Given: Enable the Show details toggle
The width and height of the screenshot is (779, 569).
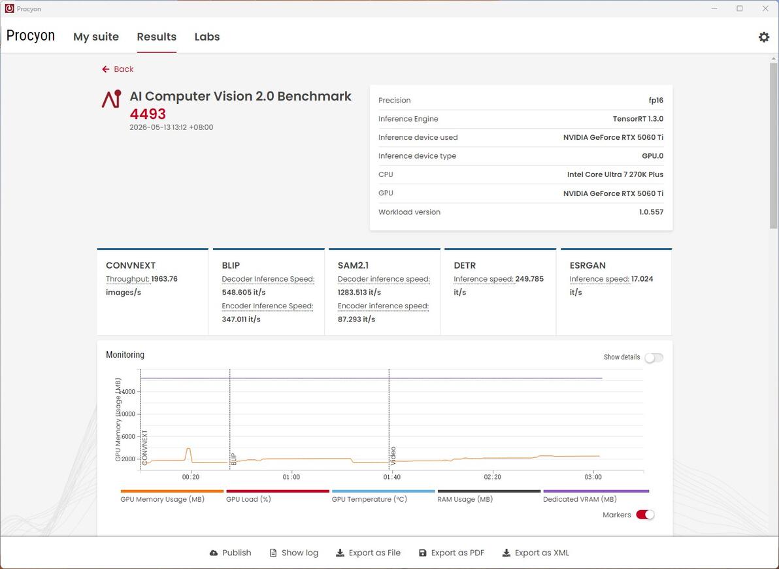Looking at the screenshot, I should [654, 357].
